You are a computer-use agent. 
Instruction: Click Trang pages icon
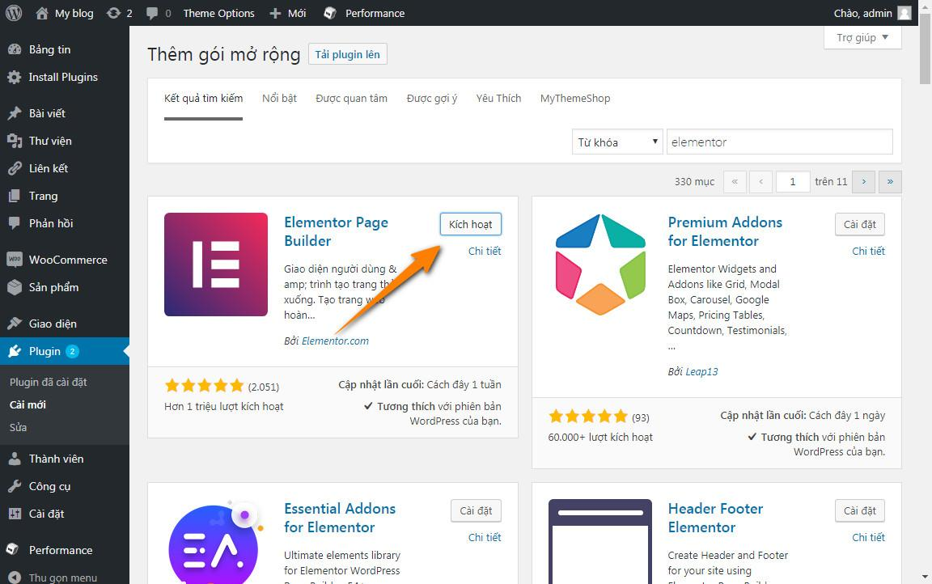[x=15, y=196]
